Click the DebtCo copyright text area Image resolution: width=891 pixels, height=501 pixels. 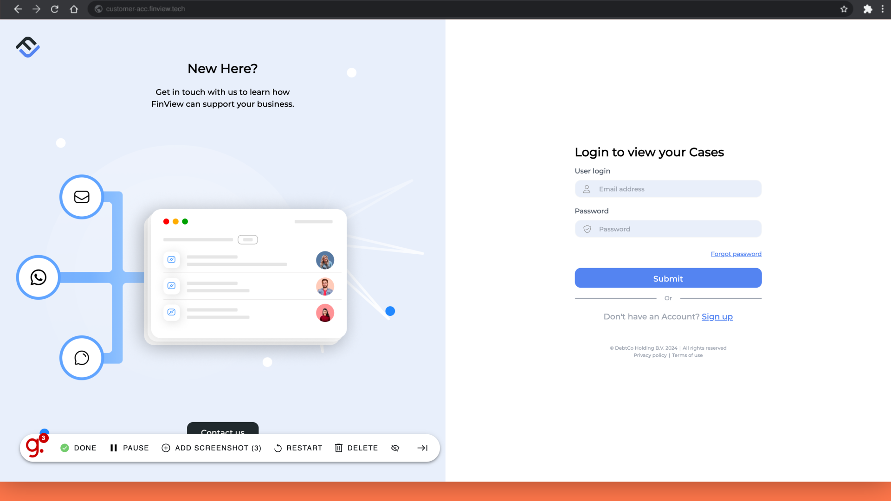point(668,347)
